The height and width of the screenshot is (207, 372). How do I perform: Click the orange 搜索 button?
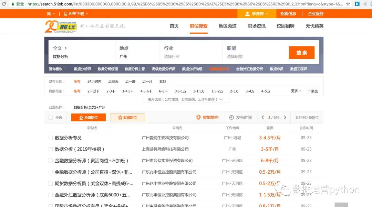pyautogui.click(x=301, y=53)
